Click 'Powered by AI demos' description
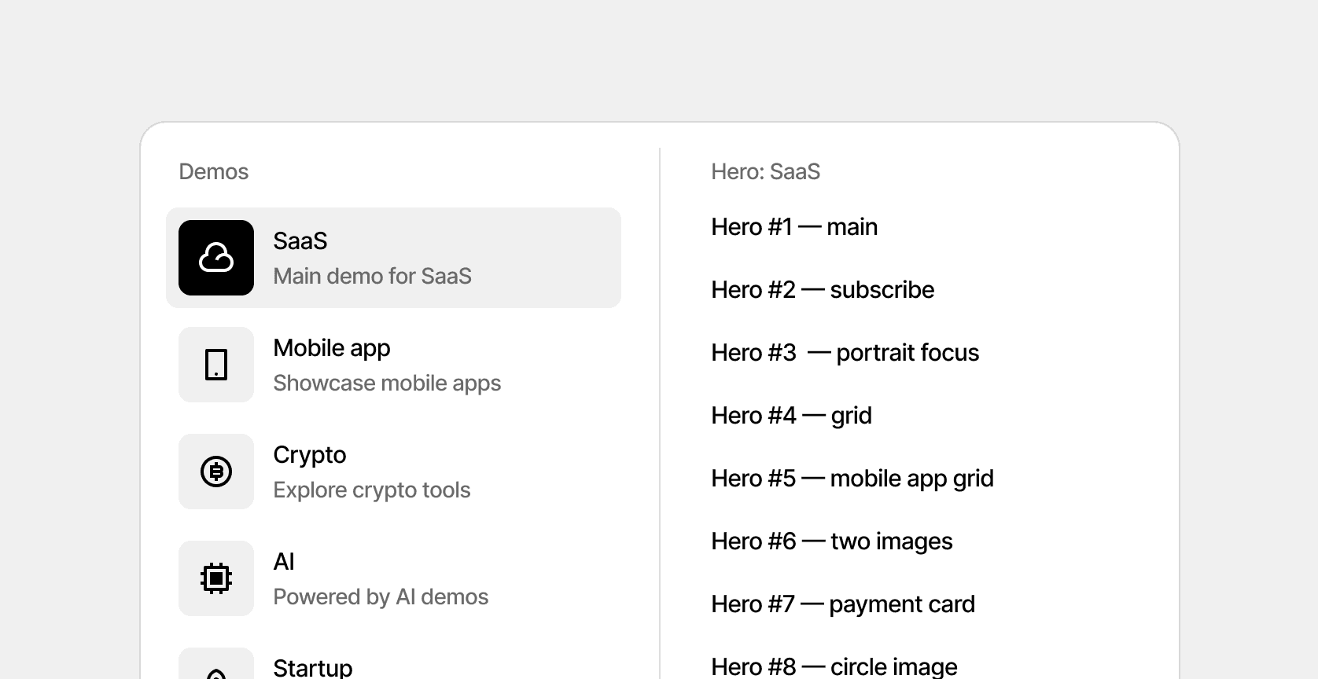Viewport: 1318px width, 679px height. (x=381, y=596)
